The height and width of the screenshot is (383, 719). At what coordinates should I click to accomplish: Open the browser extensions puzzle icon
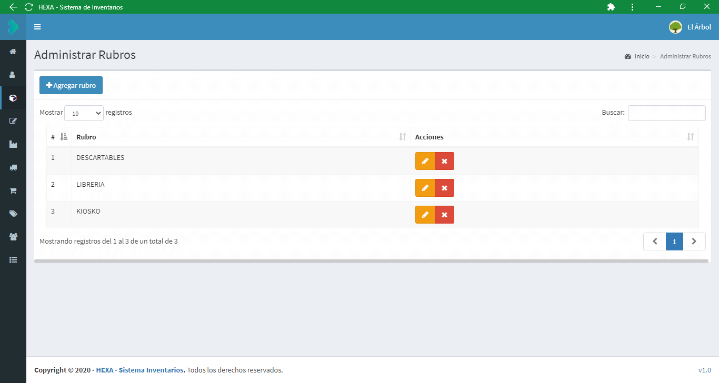pos(611,7)
